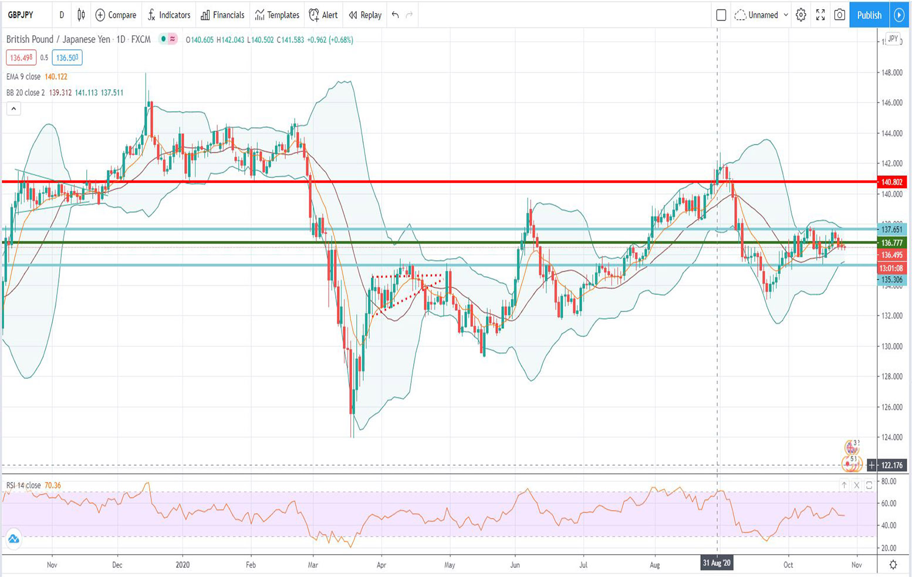Open the Templates menu
Viewport: 912px width, 577px height.
pos(276,15)
